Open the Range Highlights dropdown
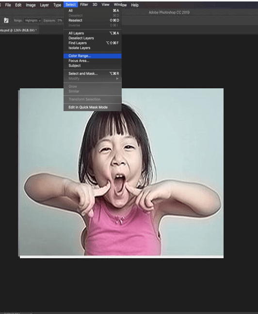 33,20
